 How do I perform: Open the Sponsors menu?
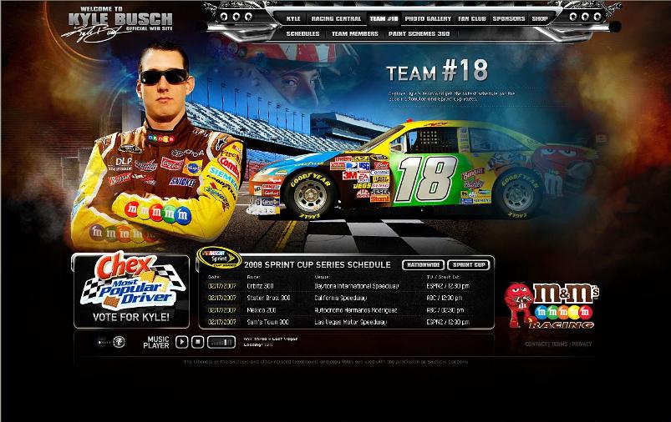click(509, 19)
